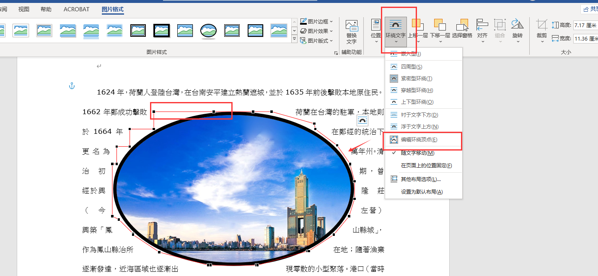
Task: Click 设置为默认布局 set as default layout
Action: 424,192
